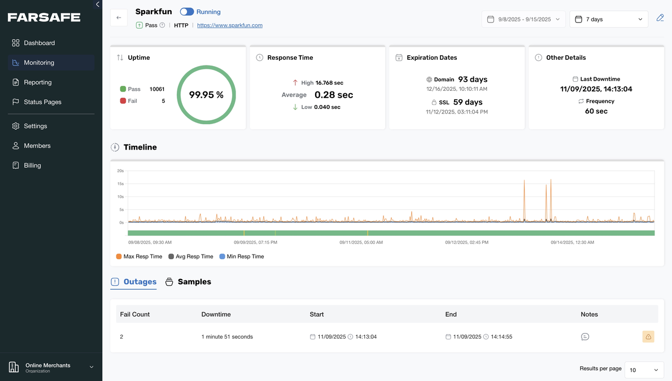
Task: Open the Settings section
Action: (36, 125)
